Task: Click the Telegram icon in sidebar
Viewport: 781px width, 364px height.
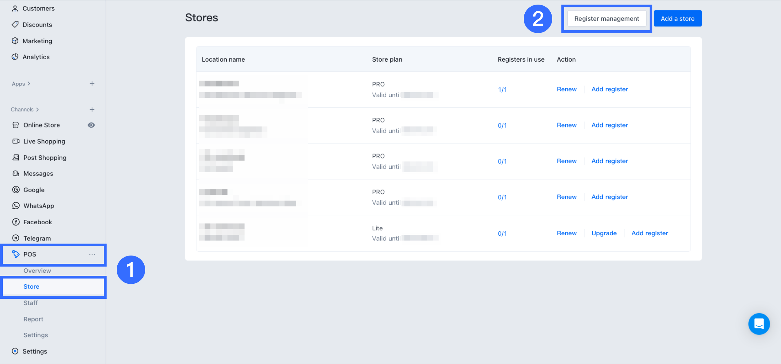Action: (16, 238)
